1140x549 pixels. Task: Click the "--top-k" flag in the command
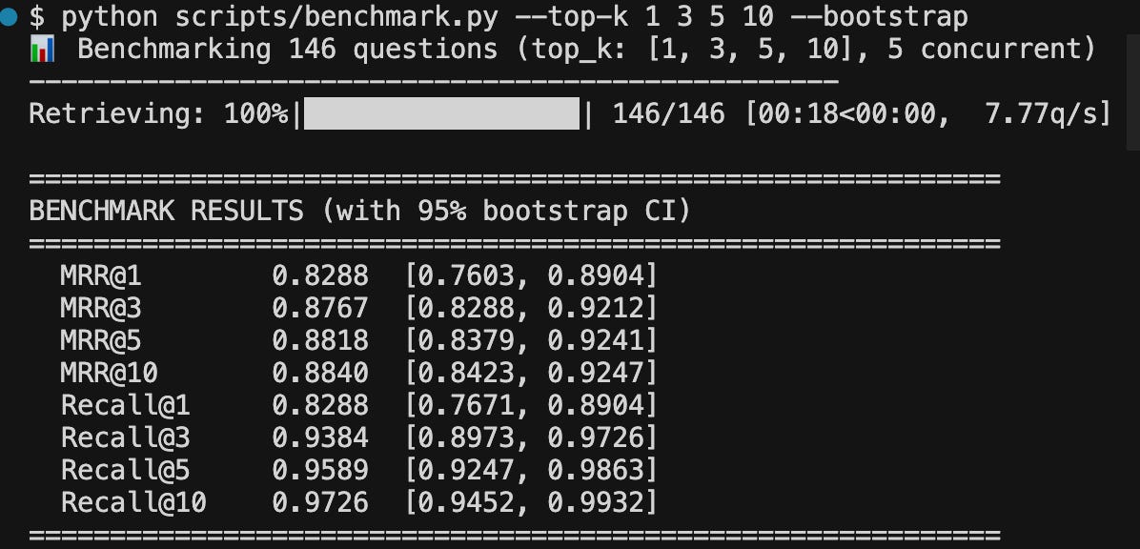pyautogui.click(x=572, y=17)
